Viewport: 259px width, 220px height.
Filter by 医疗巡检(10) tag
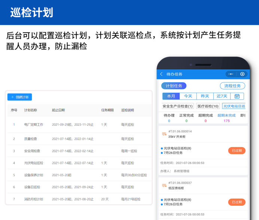208,106
